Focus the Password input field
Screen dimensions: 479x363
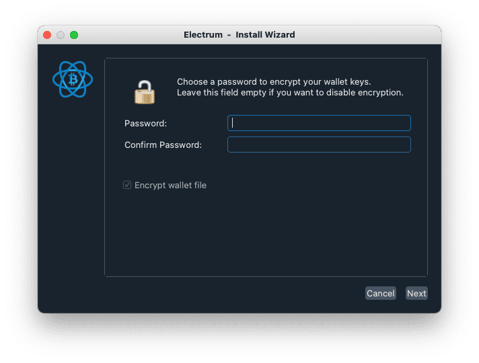tap(319, 123)
